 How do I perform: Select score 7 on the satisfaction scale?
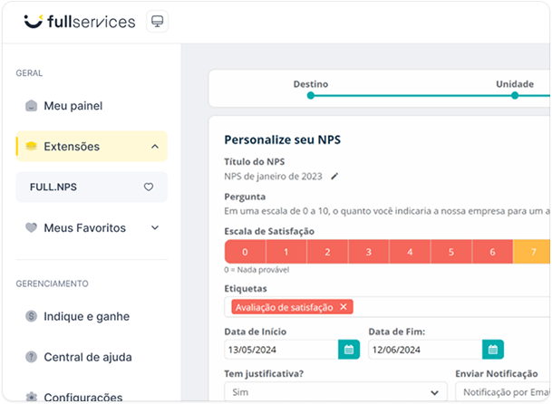pos(533,252)
